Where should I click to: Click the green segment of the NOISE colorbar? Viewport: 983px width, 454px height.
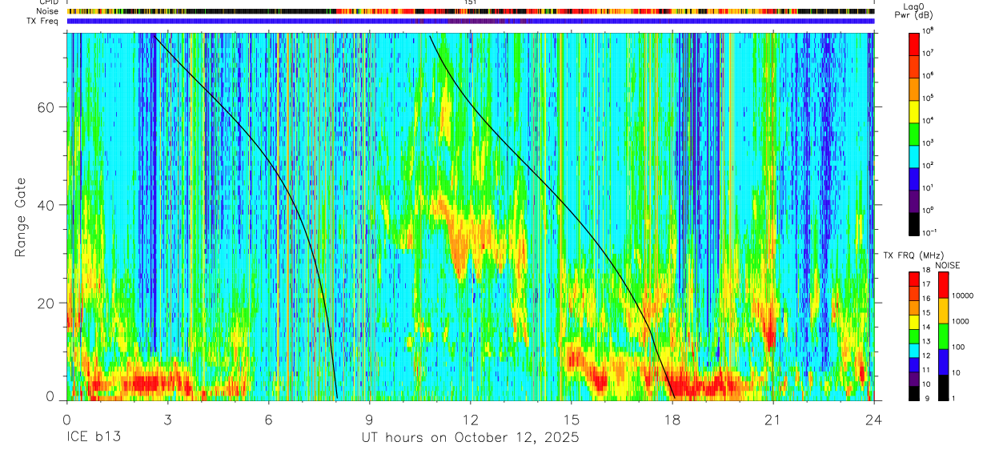tap(944, 335)
